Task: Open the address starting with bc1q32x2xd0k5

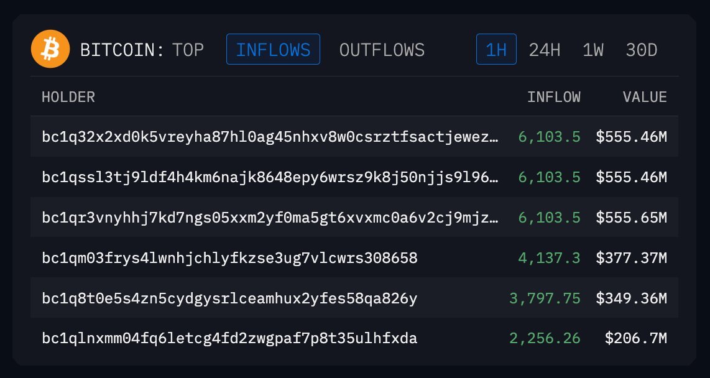Action: tap(270, 136)
